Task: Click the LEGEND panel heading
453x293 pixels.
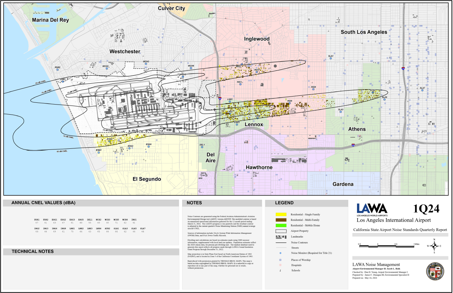Action: [284, 203]
